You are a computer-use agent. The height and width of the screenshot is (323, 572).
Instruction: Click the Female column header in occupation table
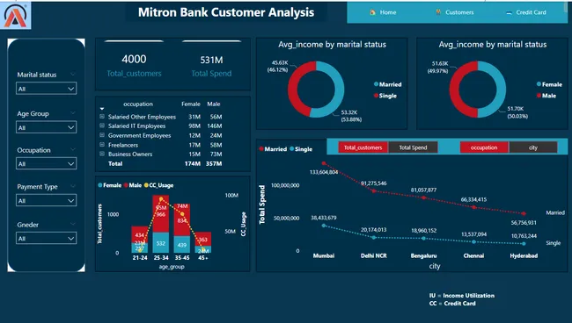pos(191,104)
